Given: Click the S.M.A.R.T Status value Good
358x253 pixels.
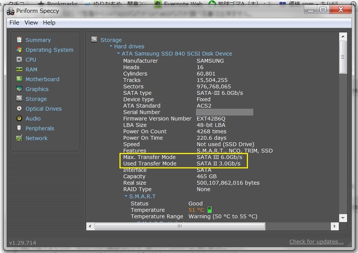Looking at the screenshot, I should (x=195, y=204).
